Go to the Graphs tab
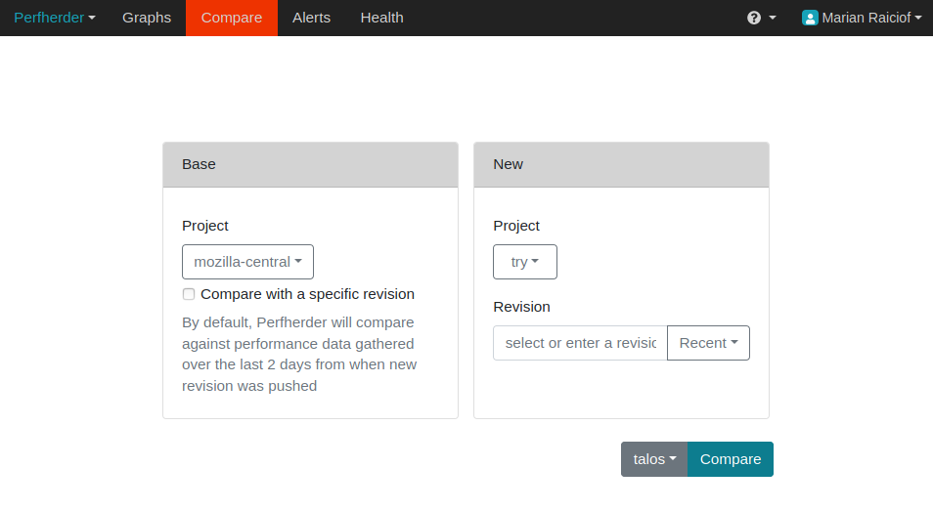 tap(147, 18)
